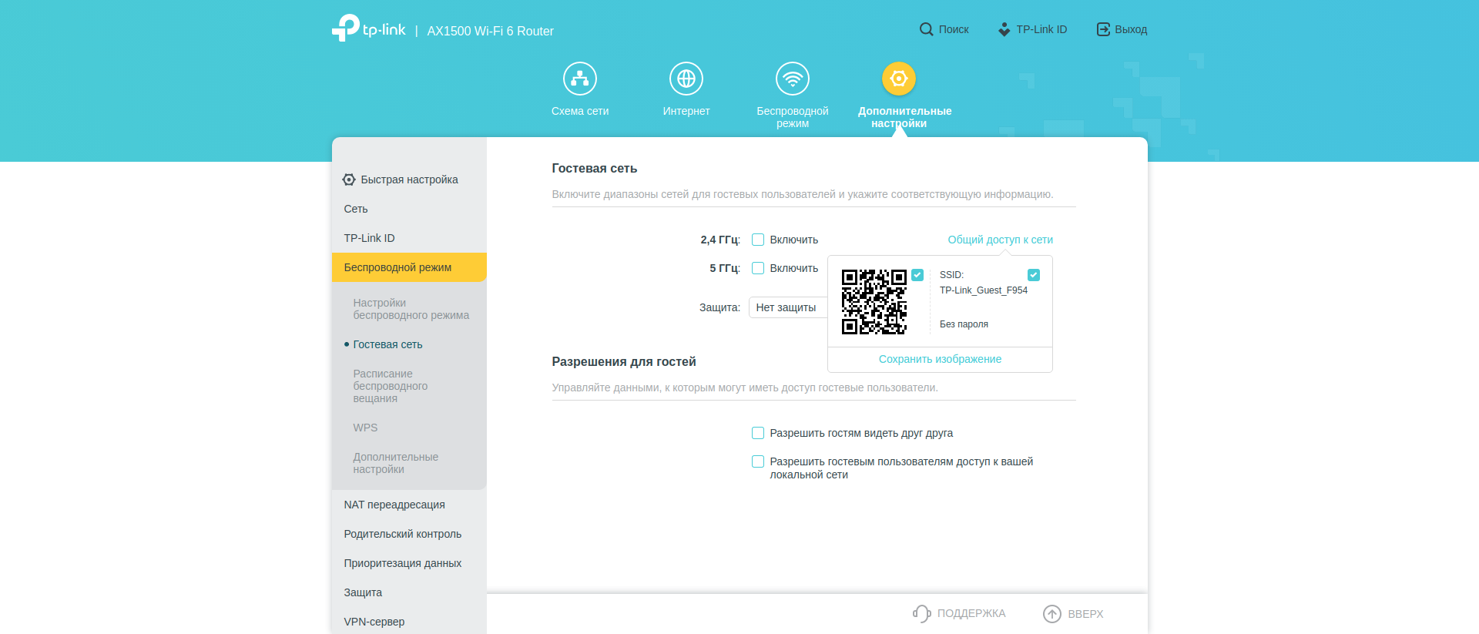Screen dimensions: 1479x634
Task: Toggle Разрешить гостям видеть друг друга
Action: (758, 433)
